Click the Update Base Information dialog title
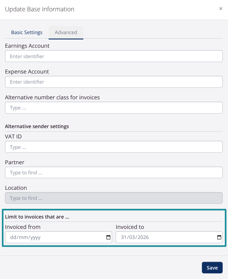The image size is (228, 279). (x=39, y=9)
